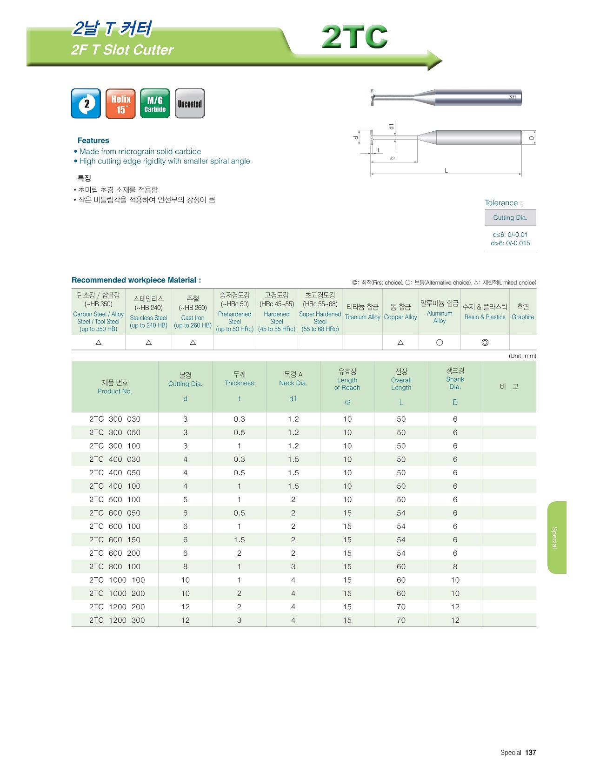
Task: Click the green M/G Carbide badge
Action: [155, 103]
